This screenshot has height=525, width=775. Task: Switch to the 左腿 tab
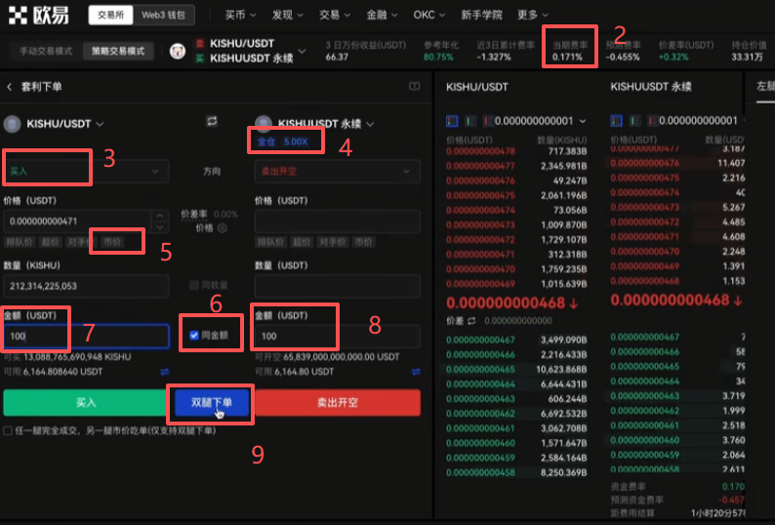(x=764, y=87)
